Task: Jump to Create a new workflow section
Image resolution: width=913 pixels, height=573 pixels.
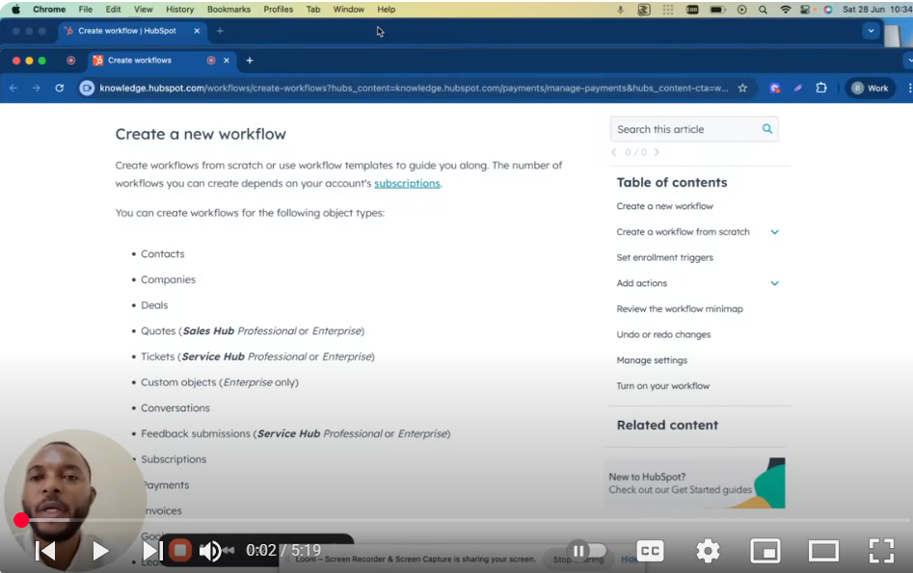Action: [x=664, y=206]
